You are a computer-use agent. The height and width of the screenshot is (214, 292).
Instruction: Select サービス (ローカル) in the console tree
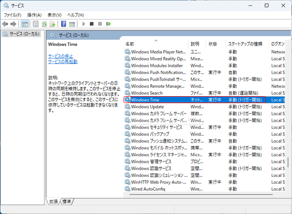tap(21, 34)
